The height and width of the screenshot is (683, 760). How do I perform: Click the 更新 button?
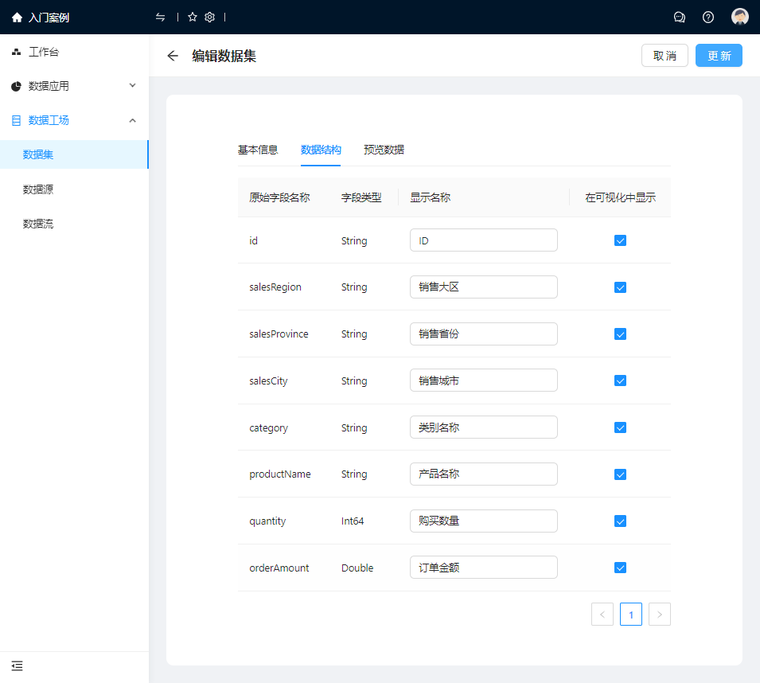[719, 56]
